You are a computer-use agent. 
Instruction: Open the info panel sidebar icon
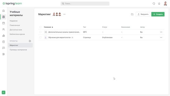point(3,42)
